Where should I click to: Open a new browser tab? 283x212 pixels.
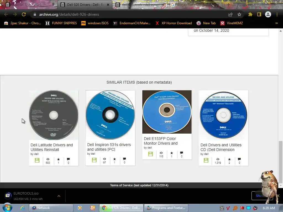228,5
